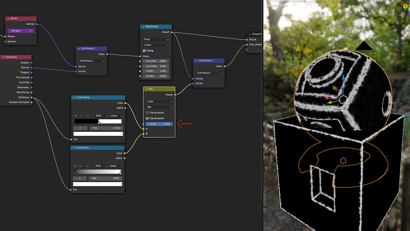410x231 pixels.
Task: Click the Factor slider on the Mix node
Action: coord(159,124)
